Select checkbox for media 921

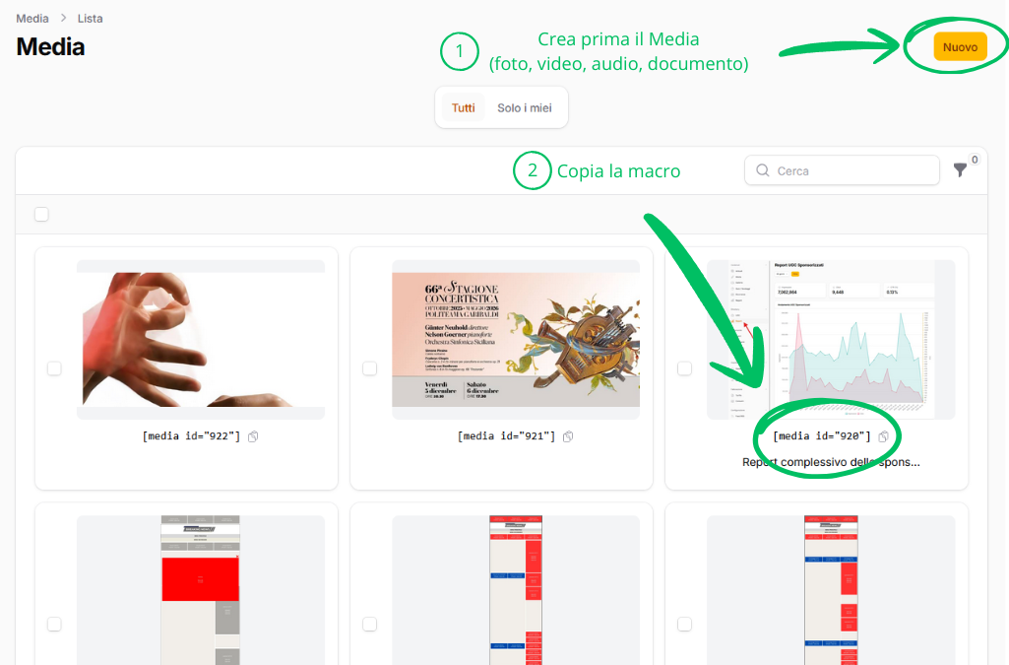tap(369, 368)
